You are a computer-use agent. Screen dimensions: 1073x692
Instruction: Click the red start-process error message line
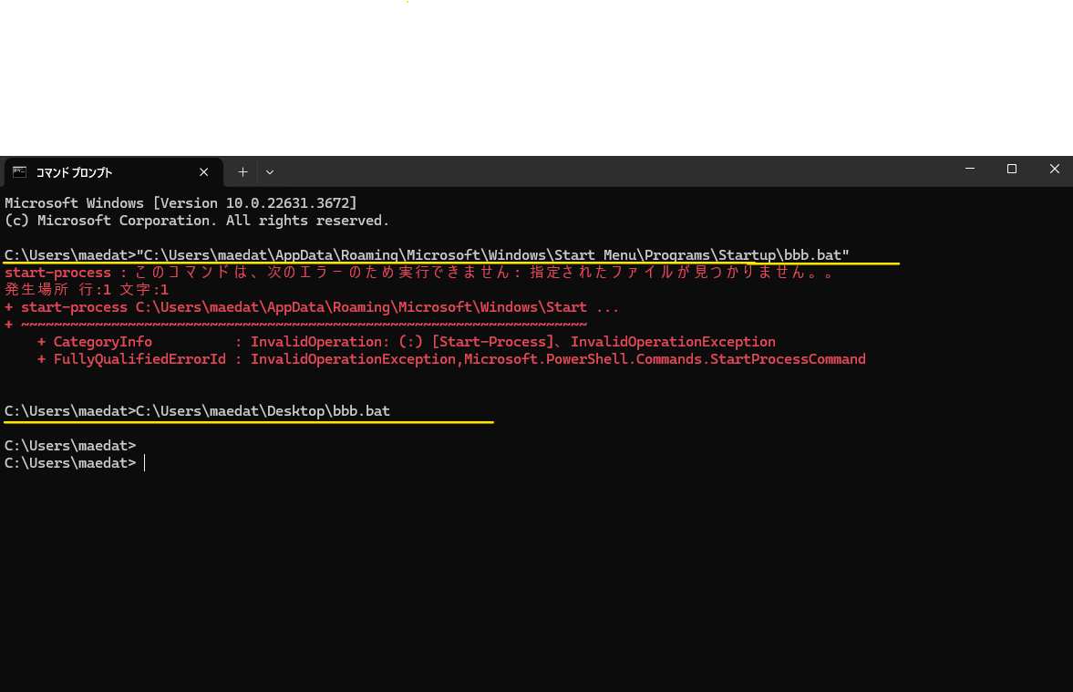[x=419, y=273]
